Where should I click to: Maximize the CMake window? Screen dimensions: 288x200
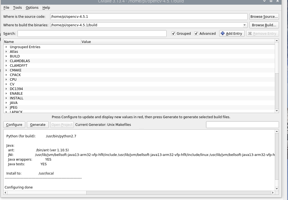tap(271, 1)
